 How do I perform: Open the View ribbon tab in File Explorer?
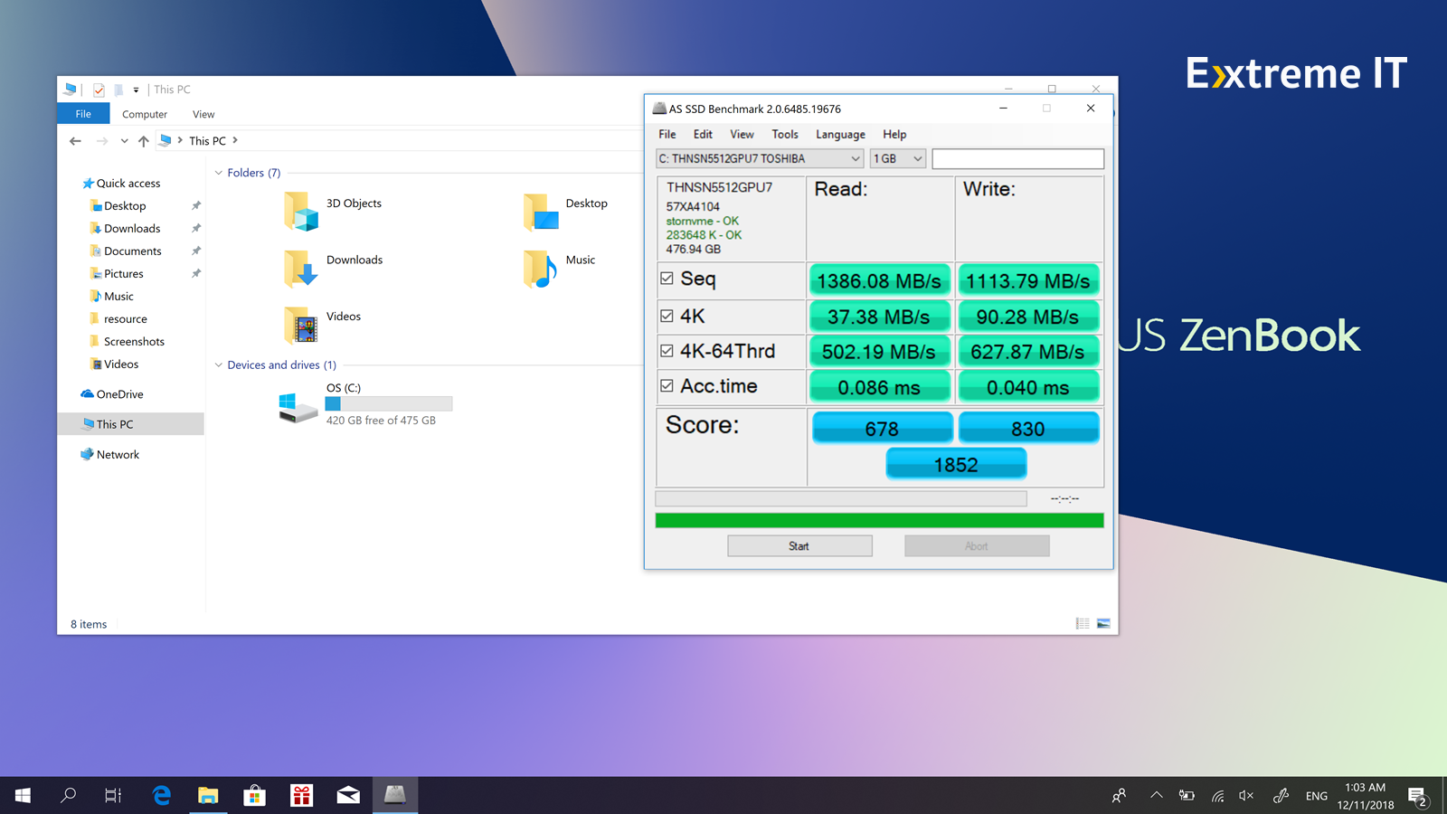pos(203,114)
